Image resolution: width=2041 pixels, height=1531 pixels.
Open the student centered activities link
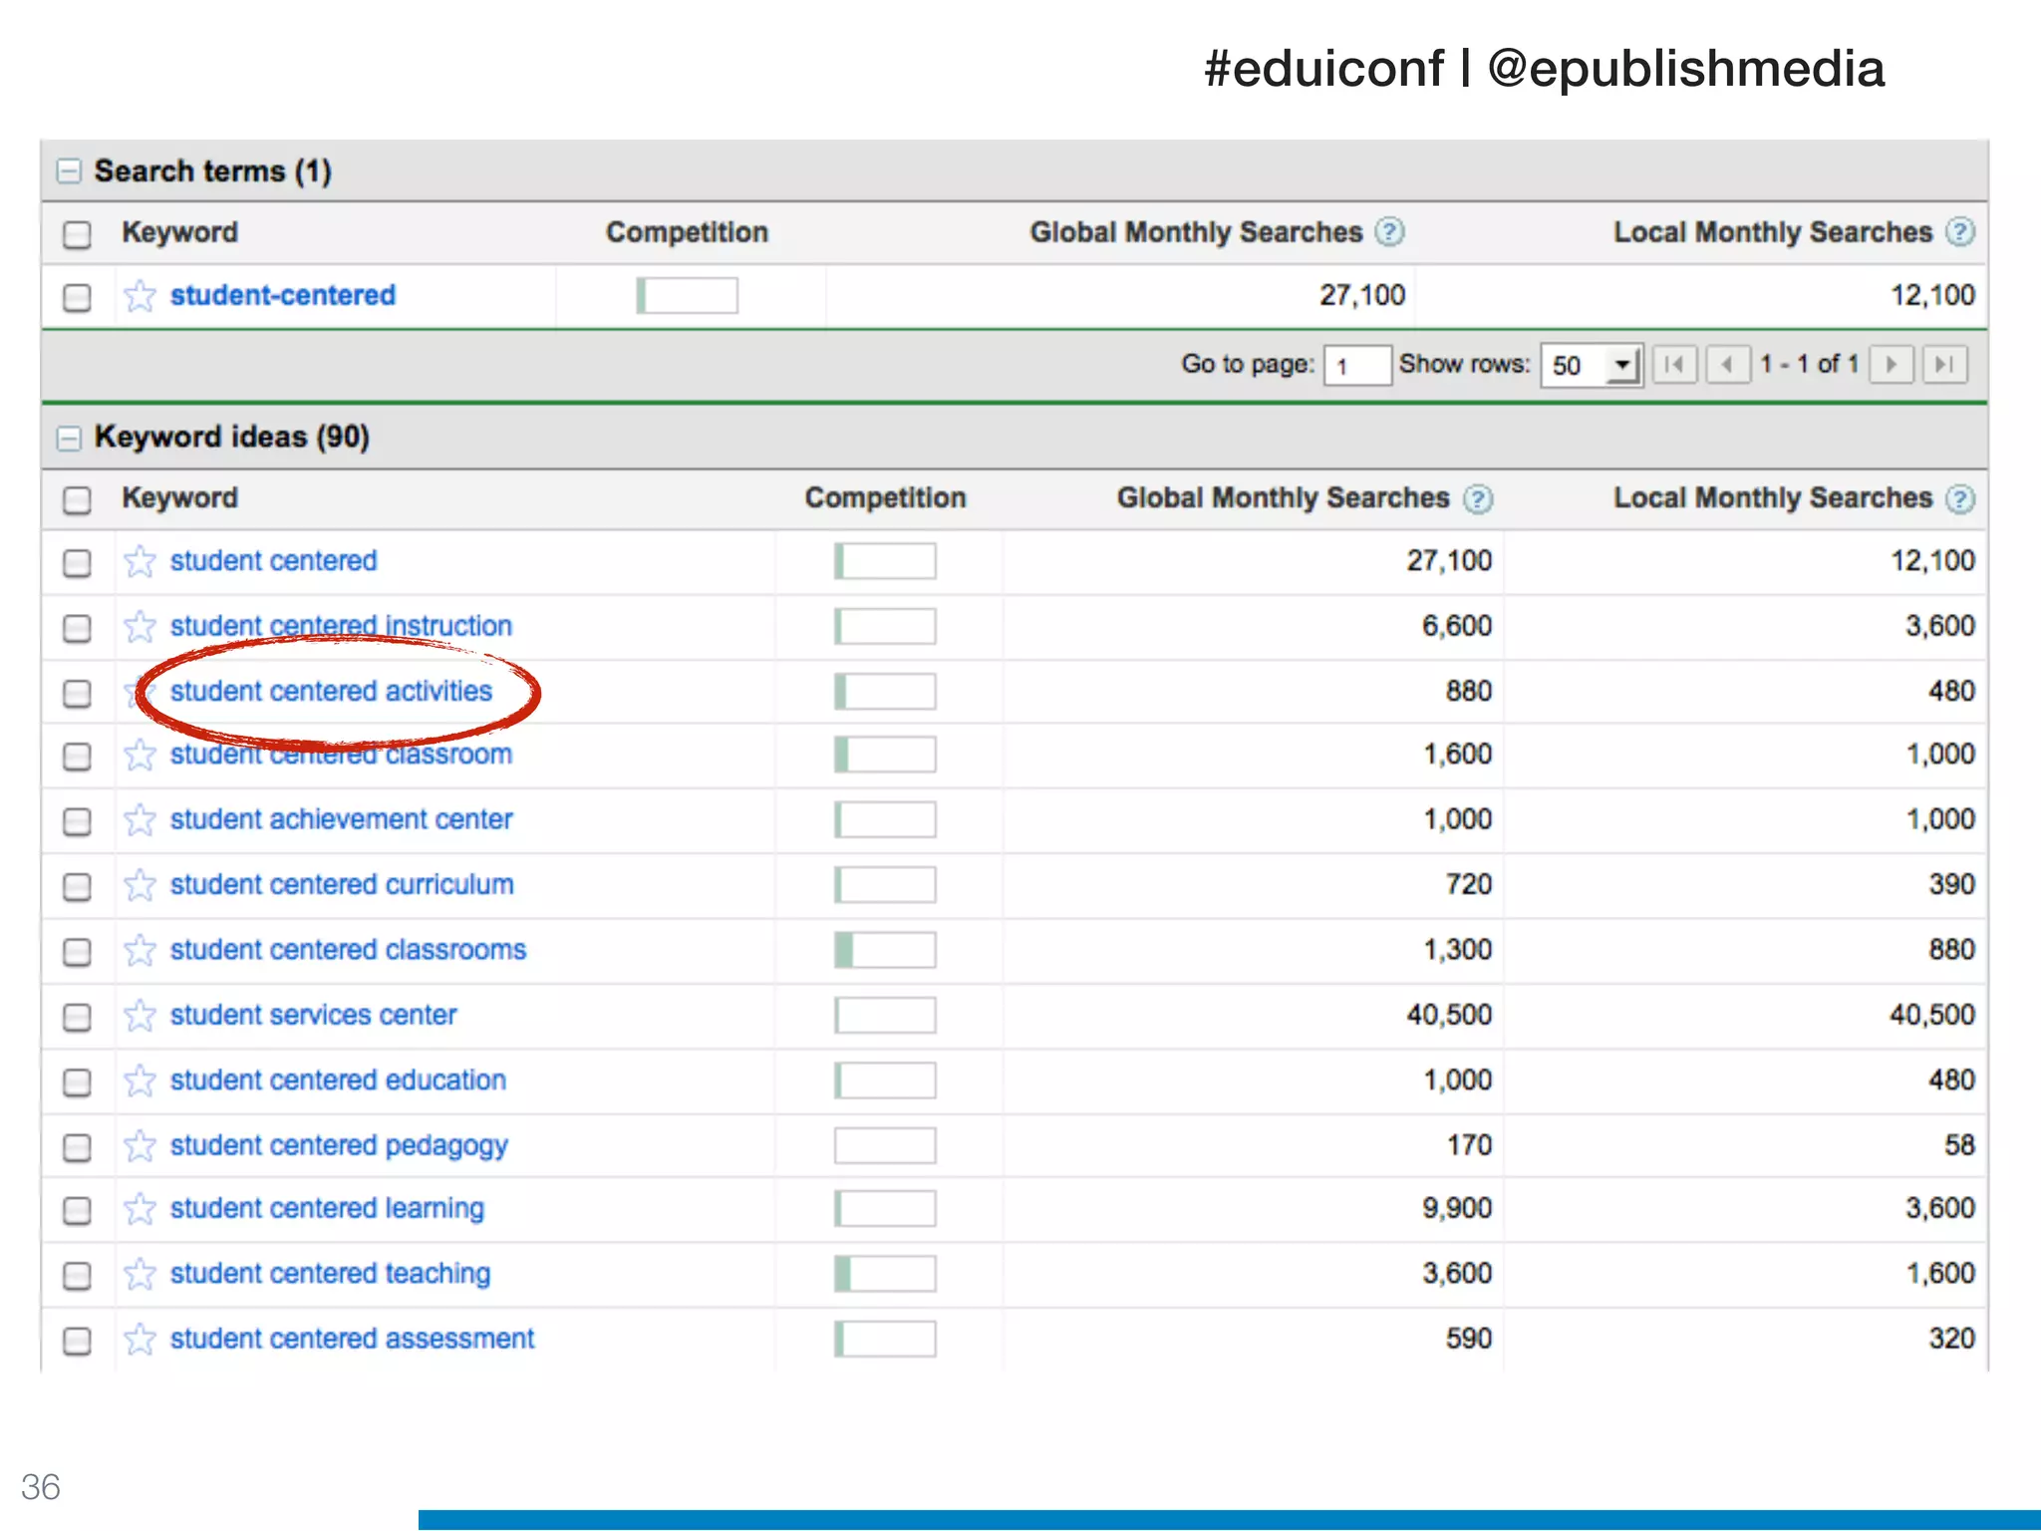click(x=331, y=692)
